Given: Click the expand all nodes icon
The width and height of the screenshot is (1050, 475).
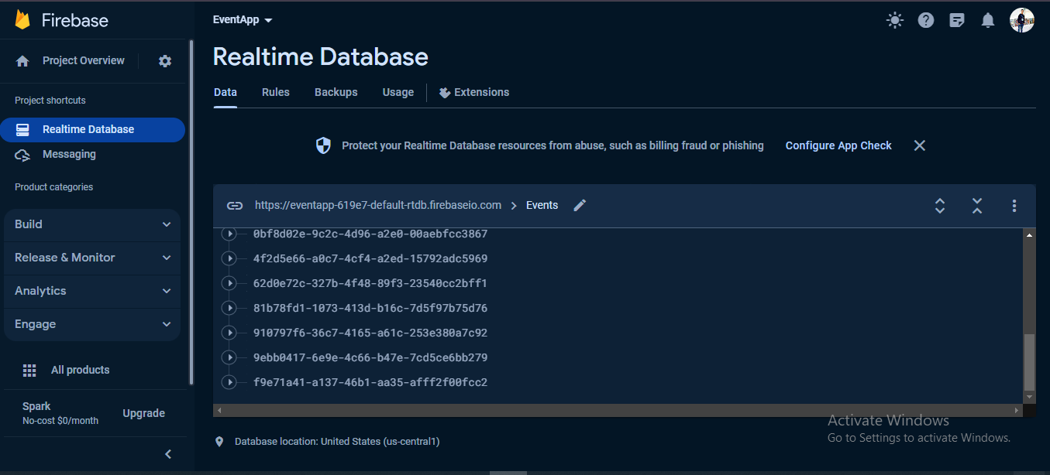Looking at the screenshot, I should (940, 206).
